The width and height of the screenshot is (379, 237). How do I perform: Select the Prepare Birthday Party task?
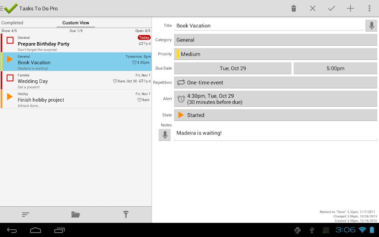click(x=76, y=43)
